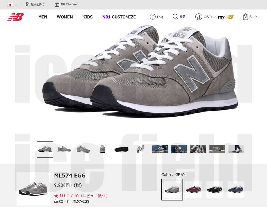
Task: Expand the Japan flag country selector
Action: [x=12, y=5]
